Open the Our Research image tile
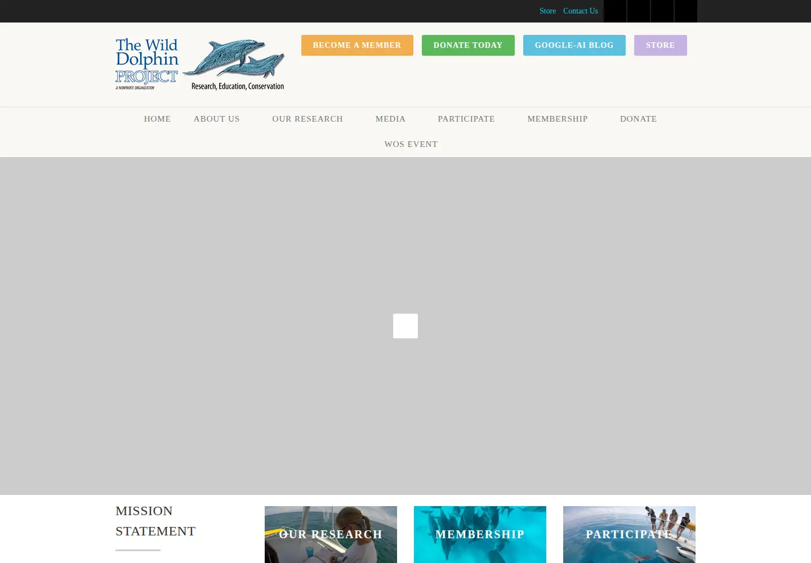The width and height of the screenshot is (811, 563). (331, 534)
